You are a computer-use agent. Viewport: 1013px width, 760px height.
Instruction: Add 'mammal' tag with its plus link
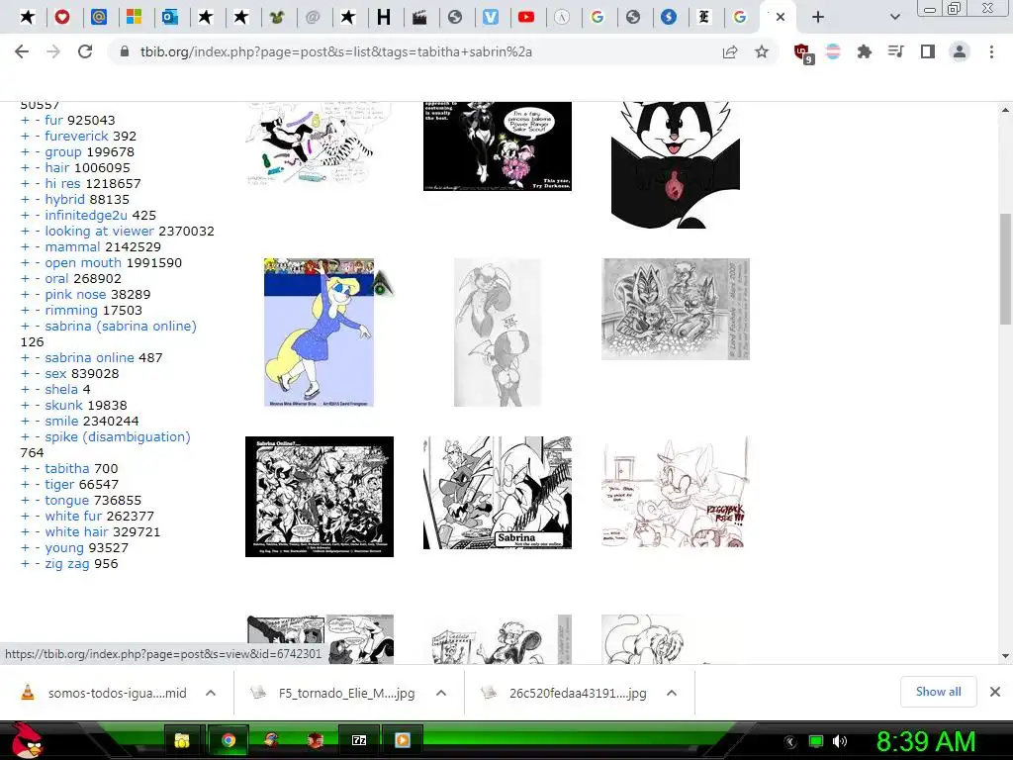tap(25, 246)
